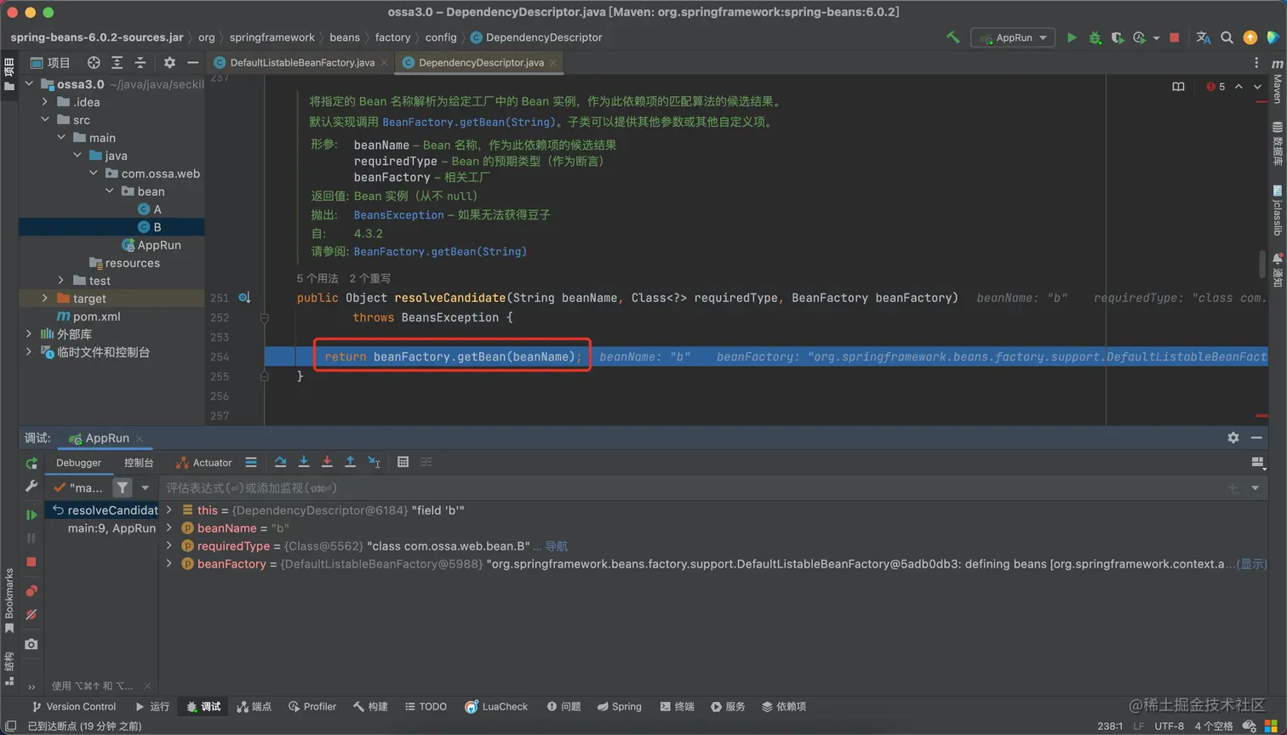Expand the 外部库 node

(29, 334)
